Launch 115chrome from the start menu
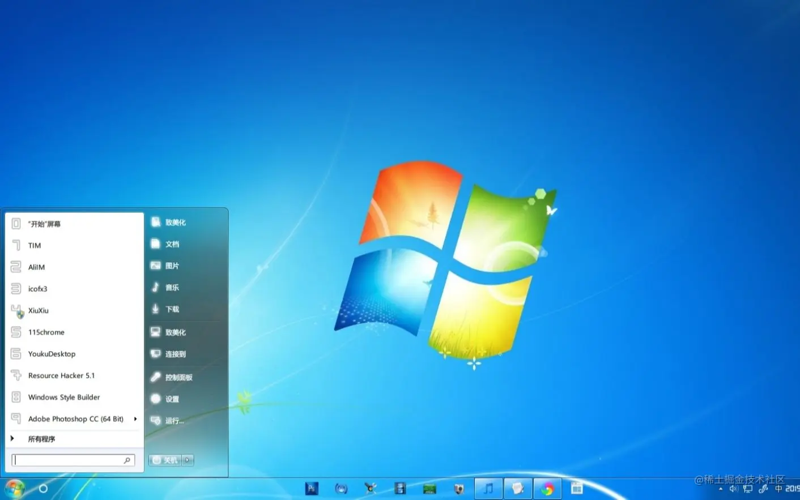 point(74,332)
